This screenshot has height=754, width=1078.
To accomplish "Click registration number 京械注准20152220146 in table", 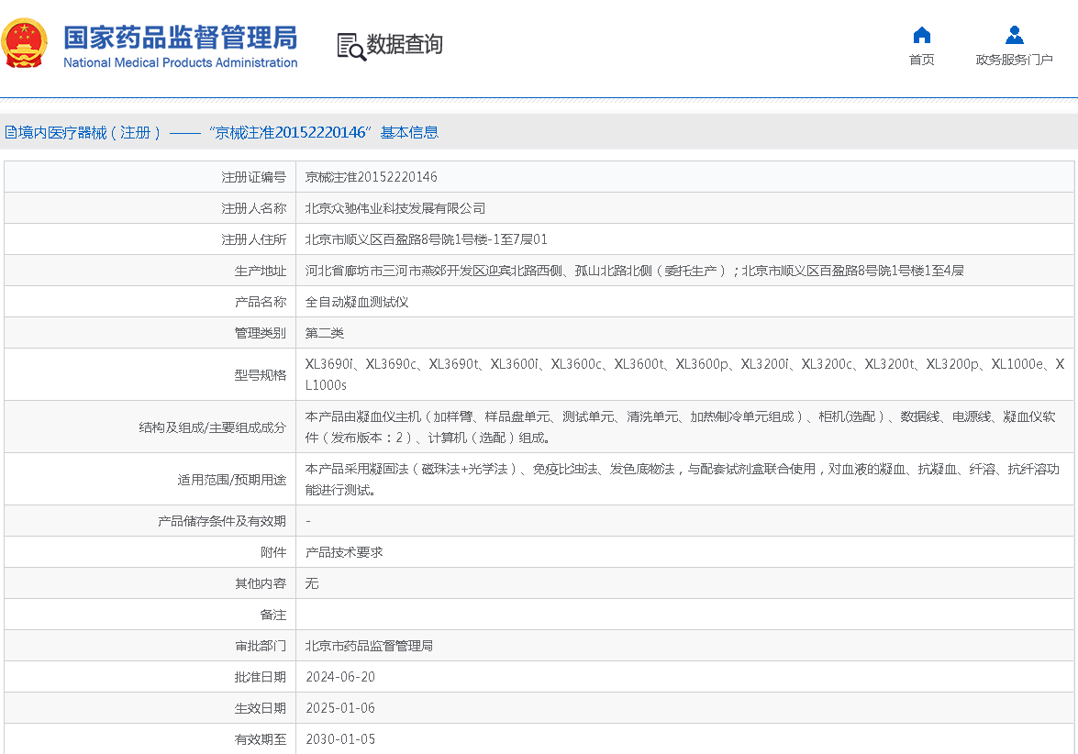I will coord(371,177).
